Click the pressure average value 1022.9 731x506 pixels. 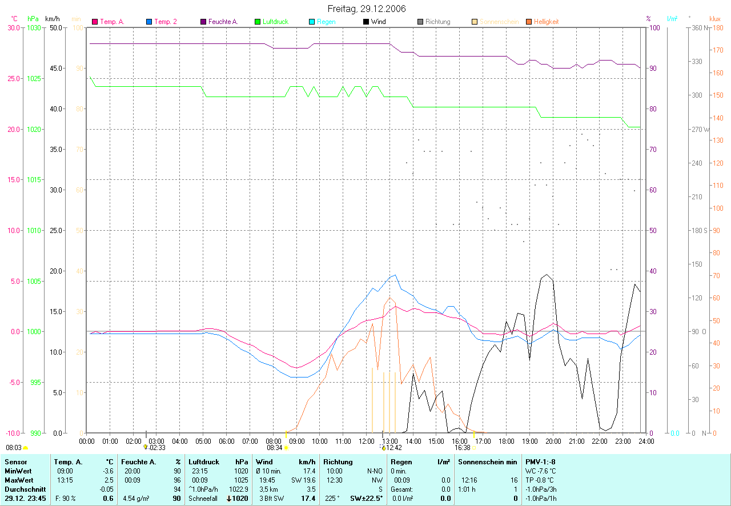(239, 489)
